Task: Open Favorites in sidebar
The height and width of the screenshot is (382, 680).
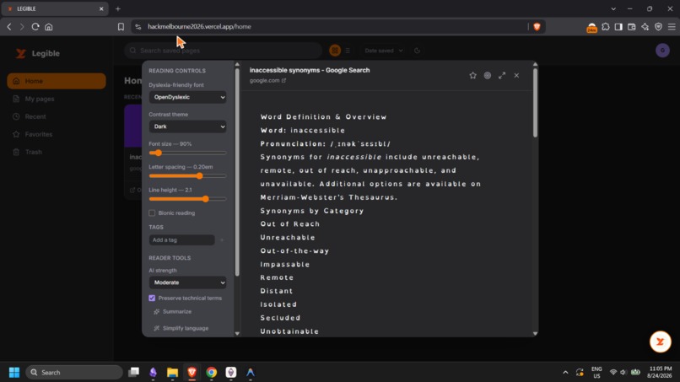Action: point(57,134)
